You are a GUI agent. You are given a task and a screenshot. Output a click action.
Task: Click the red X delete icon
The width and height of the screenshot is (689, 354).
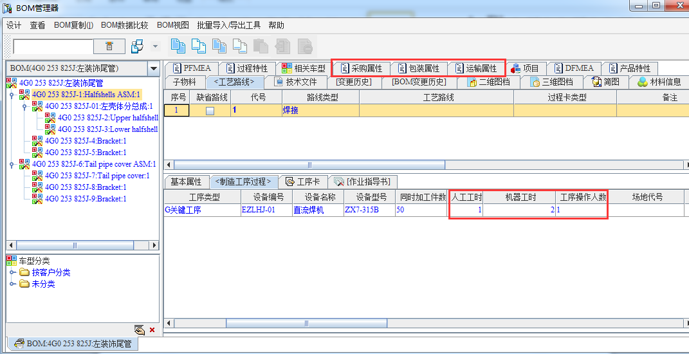click(152, 330)
